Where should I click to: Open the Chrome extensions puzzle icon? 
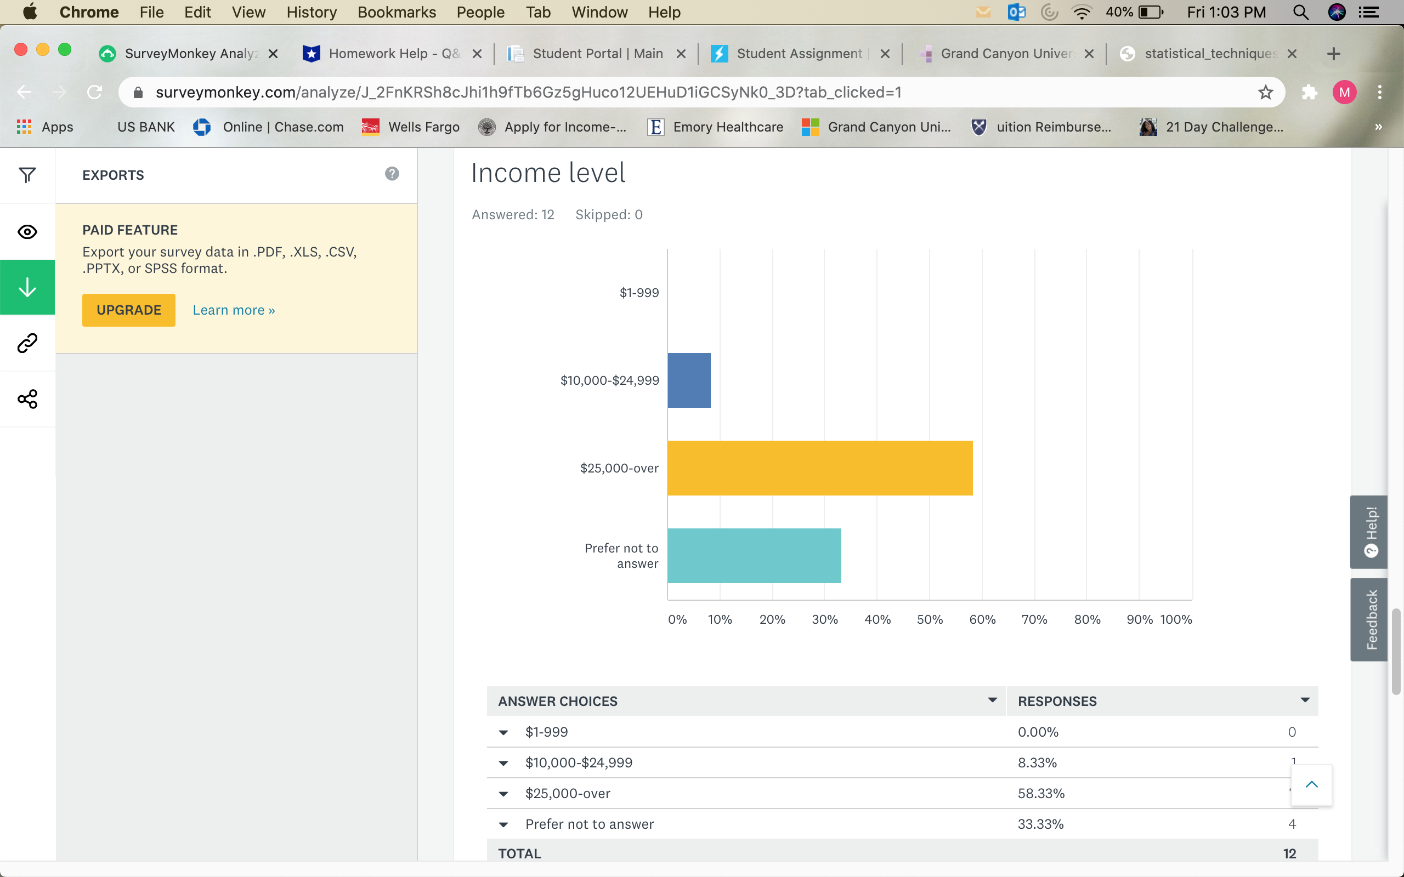click(1310, 92)
